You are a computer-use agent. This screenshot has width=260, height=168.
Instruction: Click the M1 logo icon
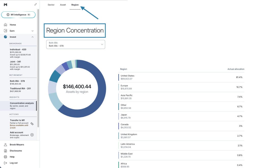tap(5, 5)
